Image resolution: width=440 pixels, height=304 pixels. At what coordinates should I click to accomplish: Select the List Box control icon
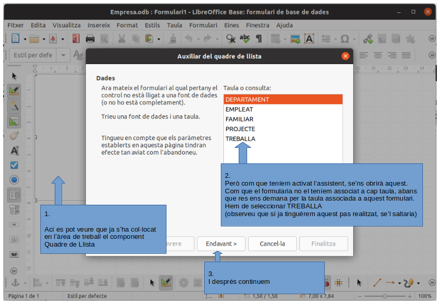(14, 194)
